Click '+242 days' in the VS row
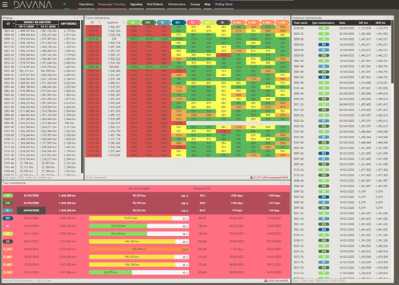The image size is (399, 285). (236, 196)
